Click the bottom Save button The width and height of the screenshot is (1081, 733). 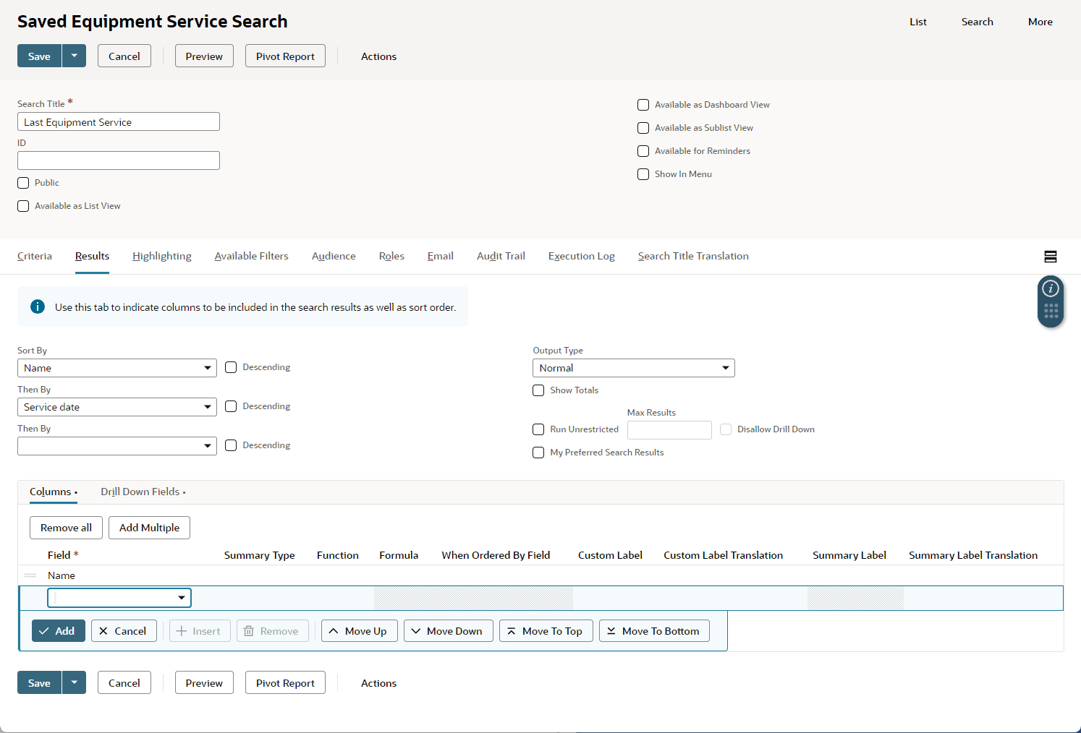click(39, 682)
